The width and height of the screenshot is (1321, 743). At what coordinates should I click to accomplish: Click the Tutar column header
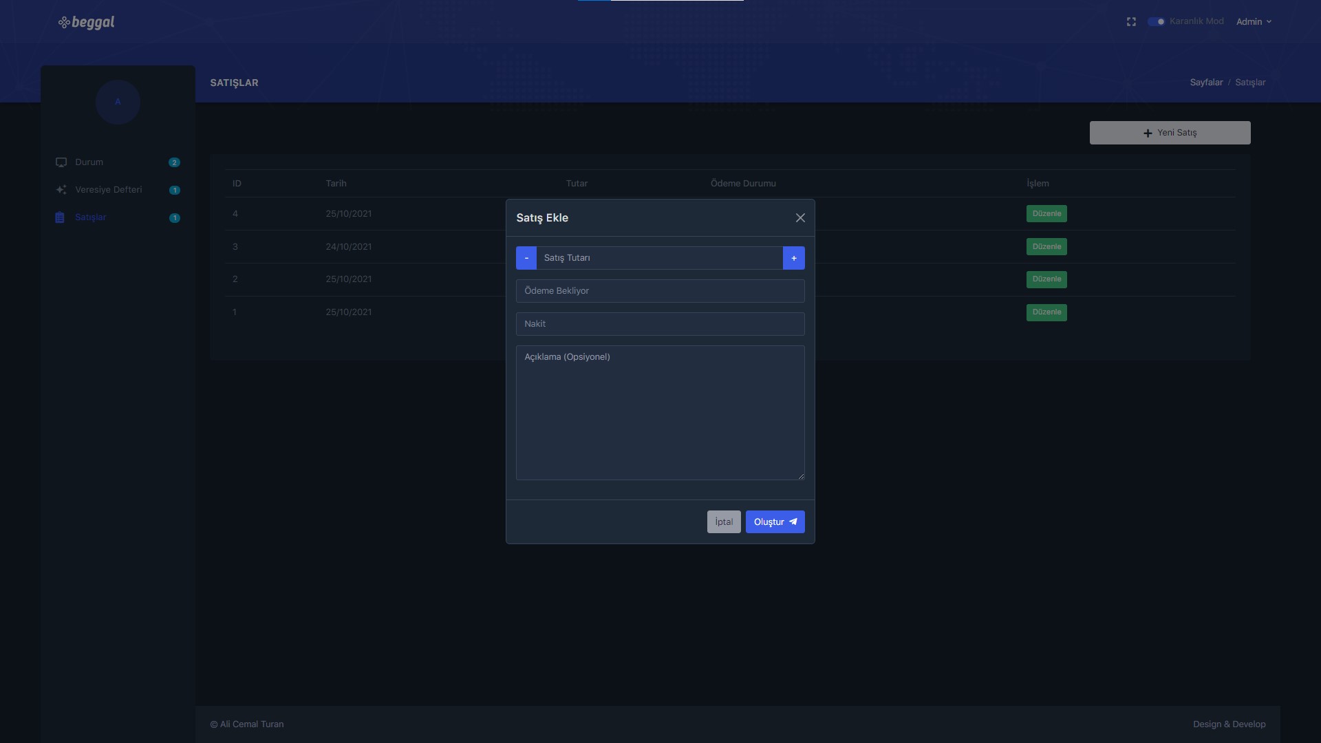tap(577, 184)
